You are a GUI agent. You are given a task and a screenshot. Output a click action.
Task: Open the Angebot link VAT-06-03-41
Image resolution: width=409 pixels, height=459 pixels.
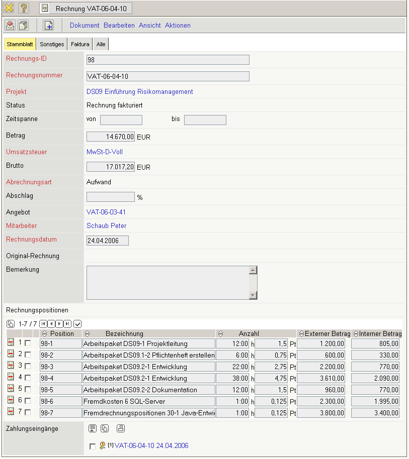click(106, 212)
